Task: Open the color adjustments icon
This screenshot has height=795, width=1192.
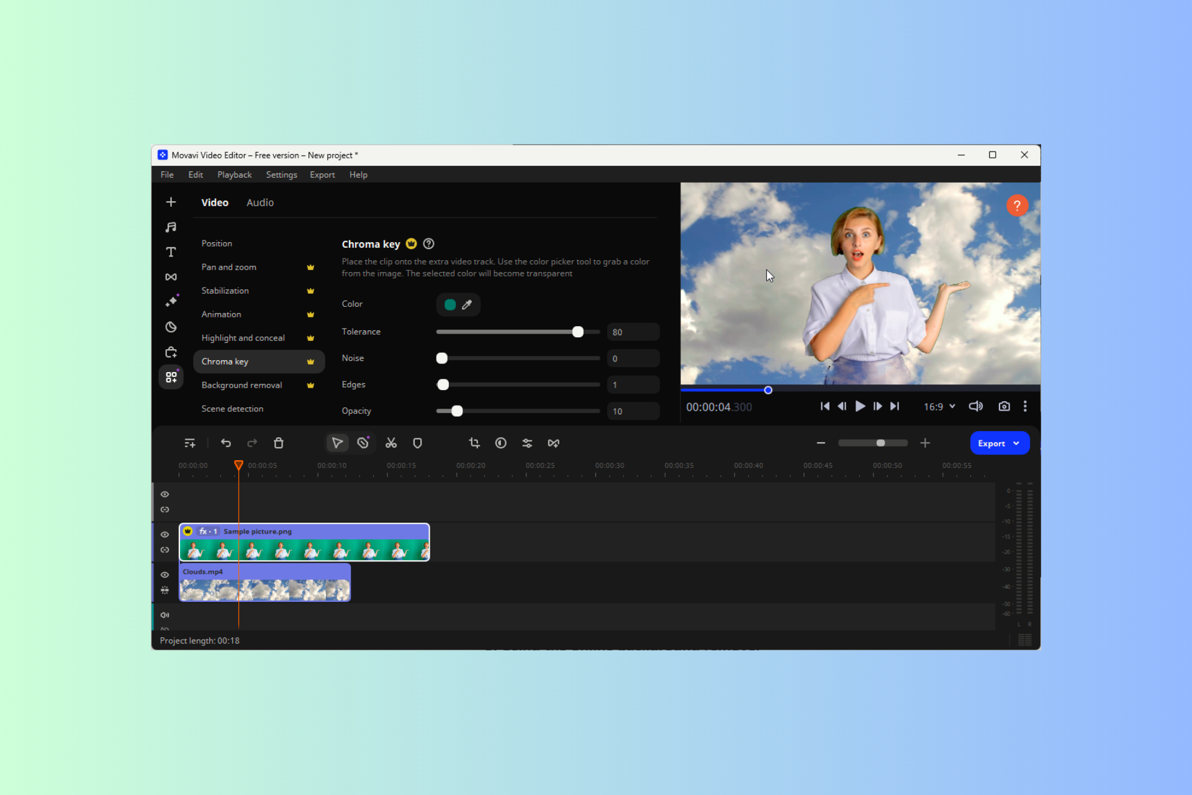Action: (501, 443)
